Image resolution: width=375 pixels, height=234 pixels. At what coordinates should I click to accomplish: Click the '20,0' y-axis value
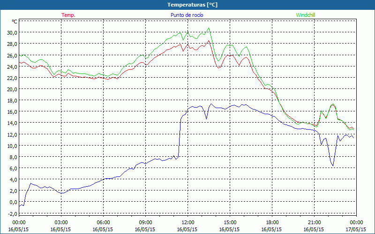click(12, 89)
